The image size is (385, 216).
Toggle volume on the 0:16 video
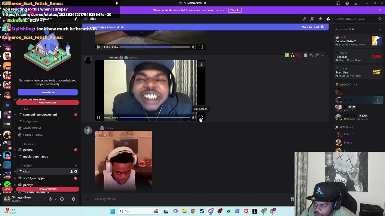pos(194,47)
